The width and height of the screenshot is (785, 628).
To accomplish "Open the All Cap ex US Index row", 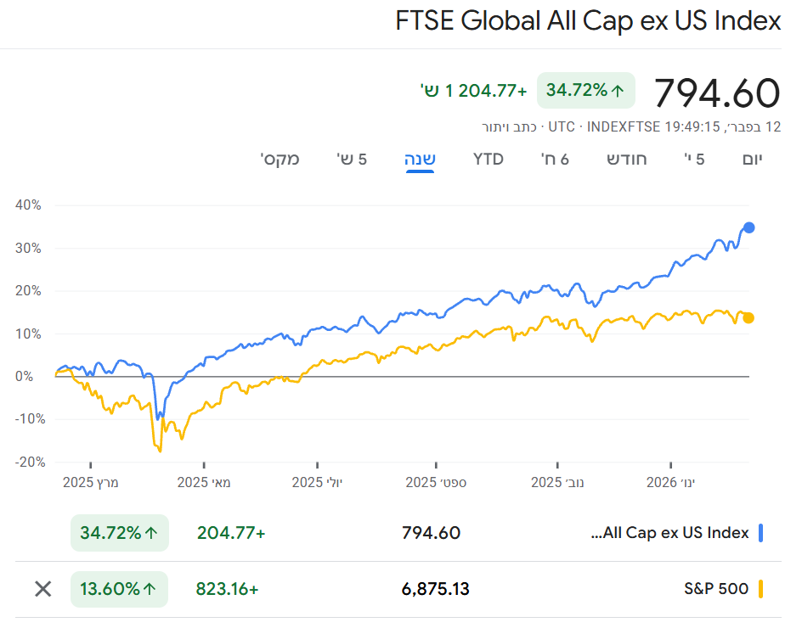I will click(x=669, y=533).
